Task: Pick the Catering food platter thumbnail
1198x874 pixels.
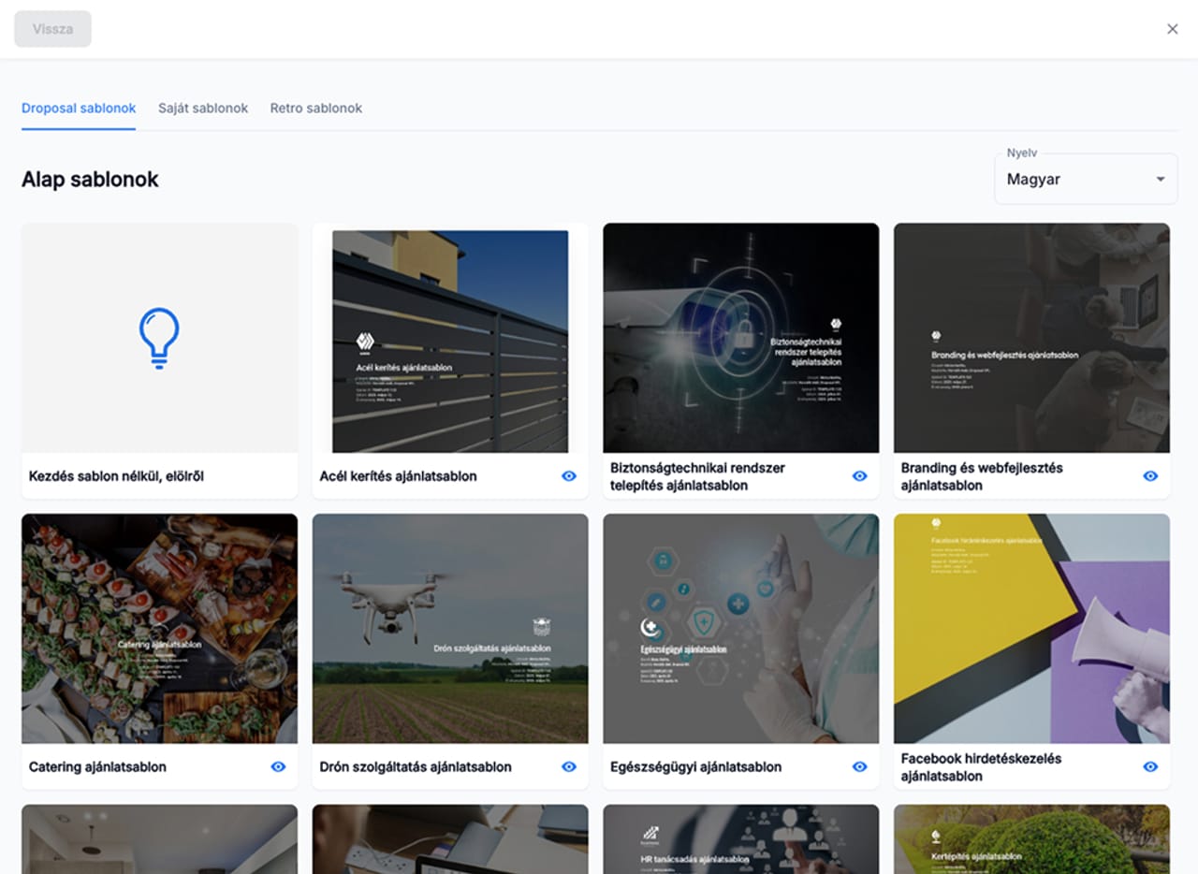Action: 159,629
